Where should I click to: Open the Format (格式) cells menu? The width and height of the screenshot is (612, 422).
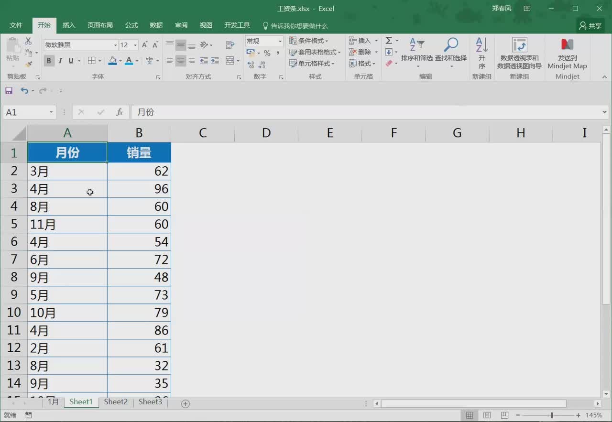(362, 64)
